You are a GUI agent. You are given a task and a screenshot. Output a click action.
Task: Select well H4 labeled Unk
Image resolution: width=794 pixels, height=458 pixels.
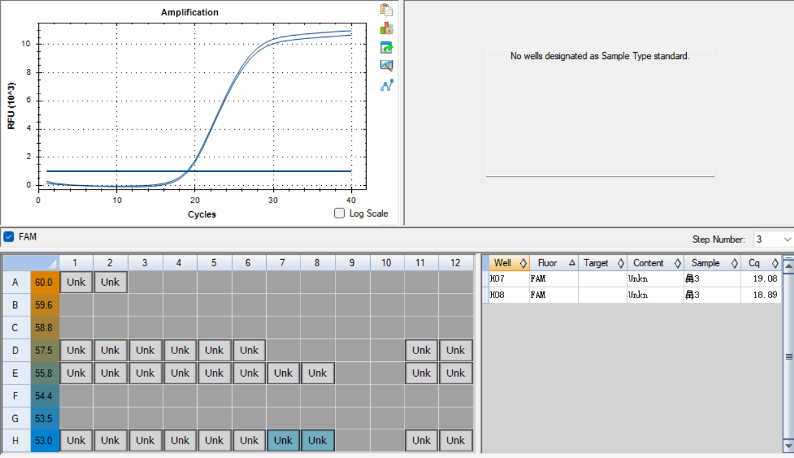(179, 440)
